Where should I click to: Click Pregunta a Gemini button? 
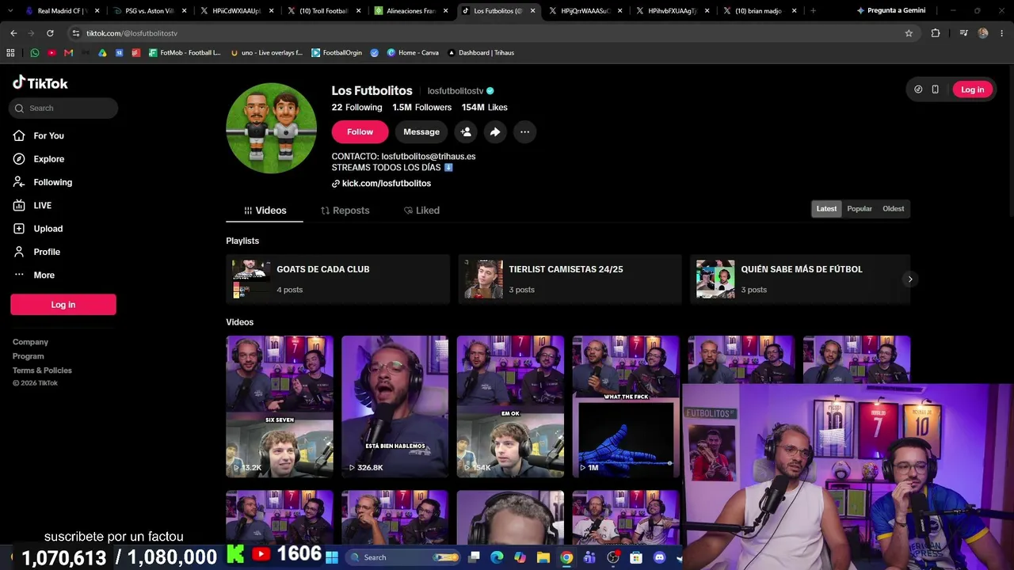point(890,11)
